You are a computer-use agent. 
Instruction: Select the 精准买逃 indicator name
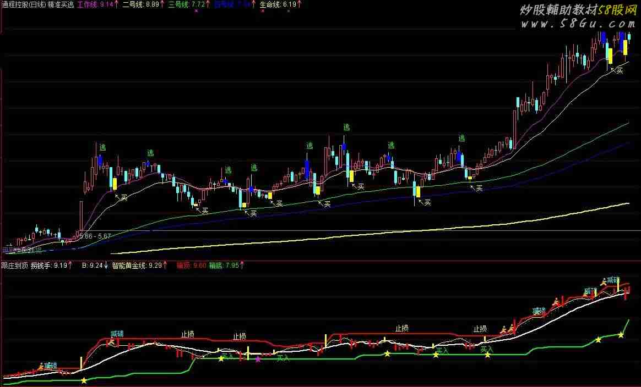tap(61, 4)
